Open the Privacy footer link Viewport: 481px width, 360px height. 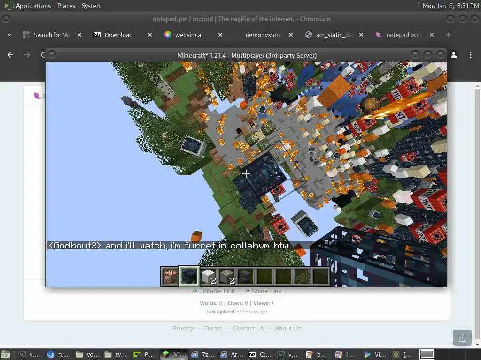[183, 328]
